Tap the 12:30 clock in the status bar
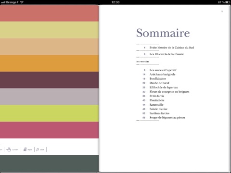231x173 pixels. coord(115,2)
